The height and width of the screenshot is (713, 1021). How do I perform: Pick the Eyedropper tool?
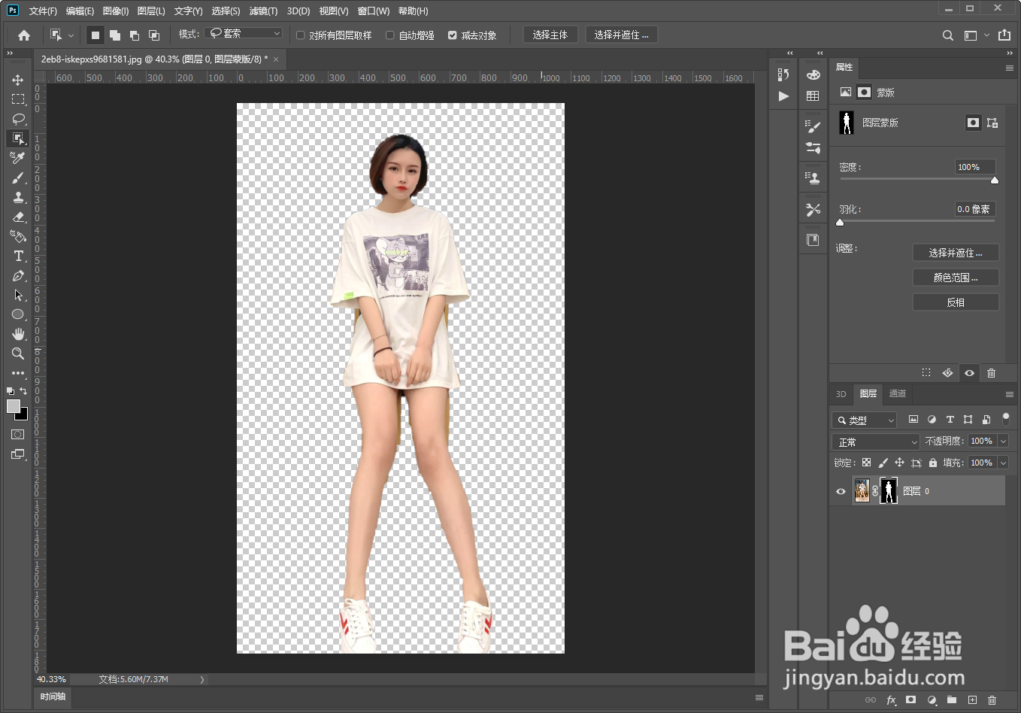click(x=18, y=158)
